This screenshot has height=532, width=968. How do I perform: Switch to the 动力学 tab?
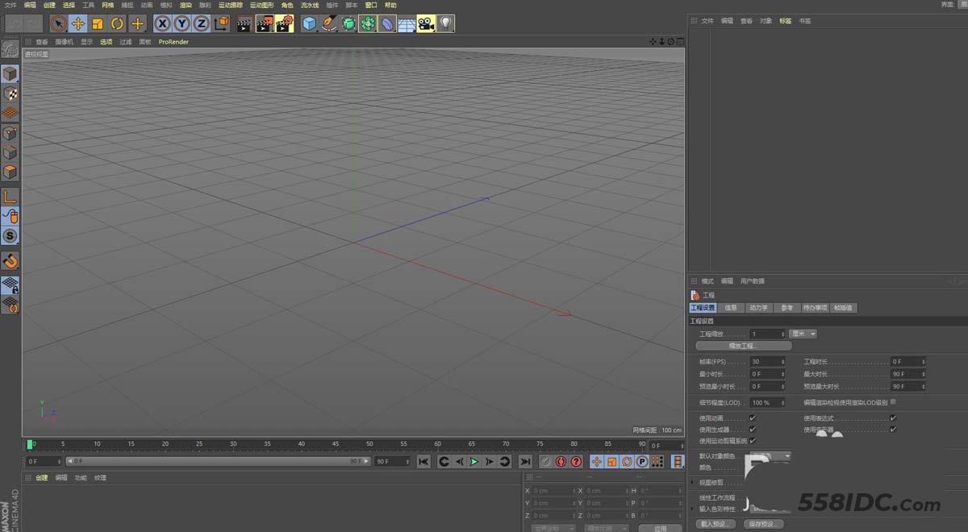(x=758, y=307)
